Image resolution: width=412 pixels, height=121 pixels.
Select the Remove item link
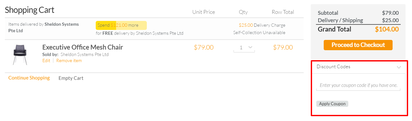click(69, 60)
